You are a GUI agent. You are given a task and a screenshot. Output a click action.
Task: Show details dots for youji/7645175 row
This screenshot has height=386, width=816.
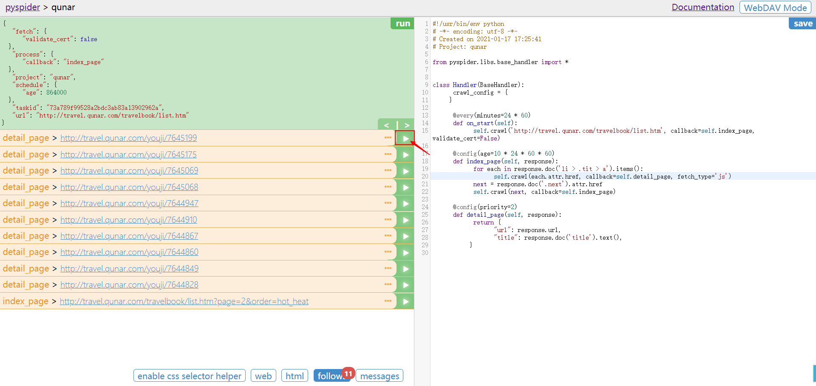pos(388,154)
